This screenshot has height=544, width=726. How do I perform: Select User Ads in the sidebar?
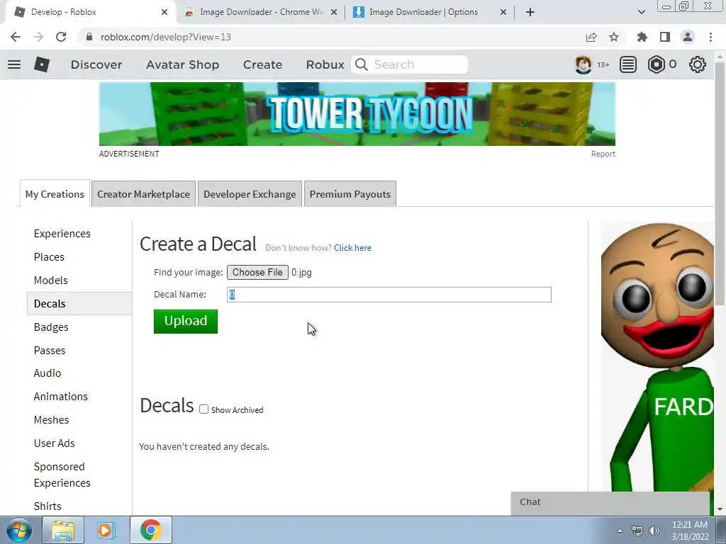54,443
